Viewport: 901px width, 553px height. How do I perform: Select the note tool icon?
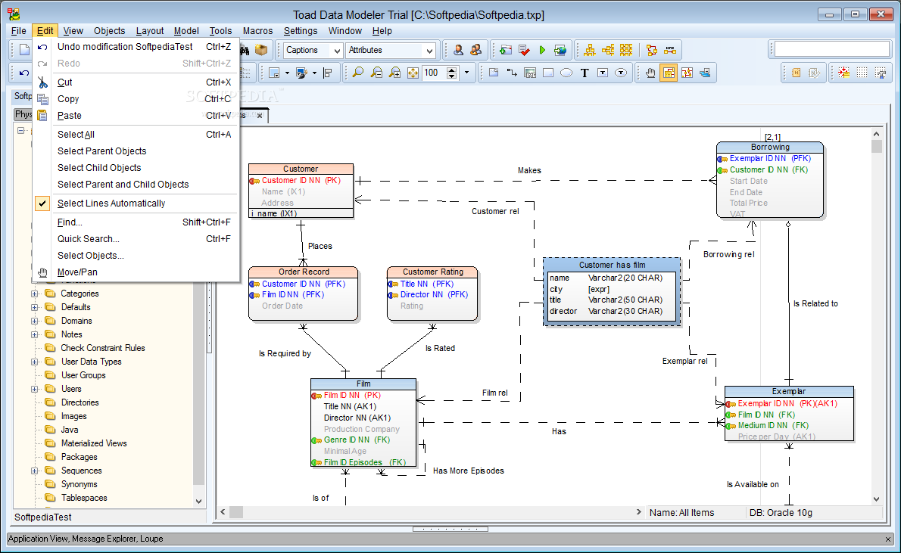click(x=494, y=73)
